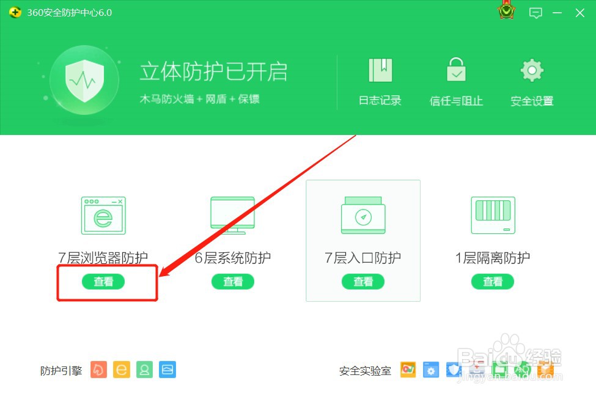
Task: Open the orange picture security lab icon
Action: 408,370
